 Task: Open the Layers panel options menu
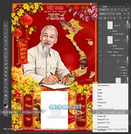129,6
